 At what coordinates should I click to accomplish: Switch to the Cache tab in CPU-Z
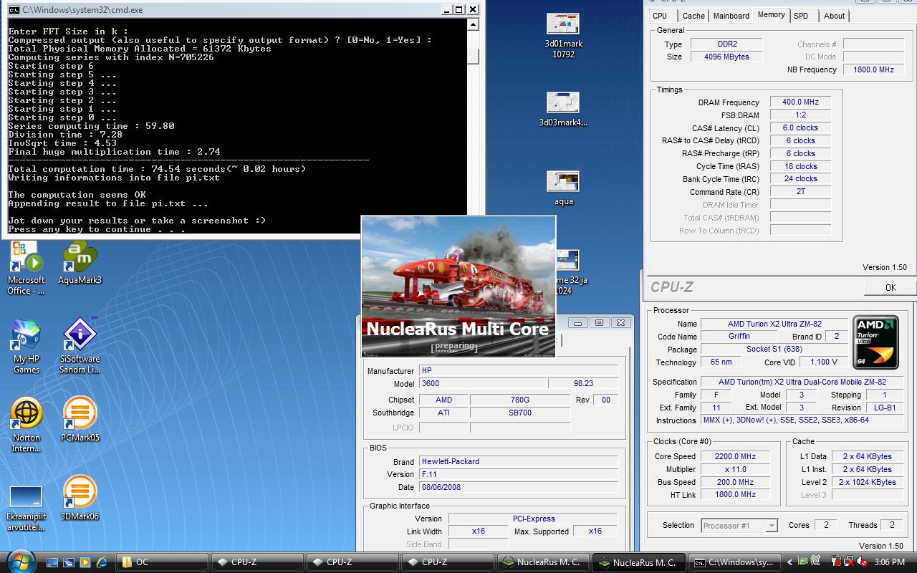[693, 16]
